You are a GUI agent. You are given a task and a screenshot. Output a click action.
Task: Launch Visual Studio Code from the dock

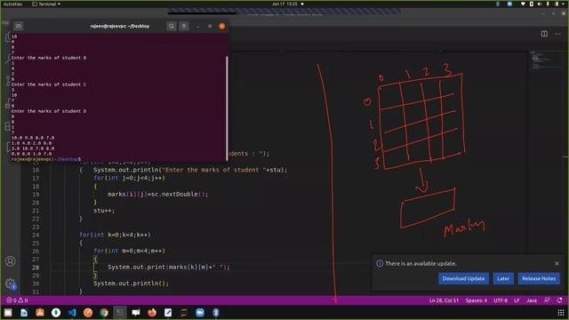[x=72, y=312]
